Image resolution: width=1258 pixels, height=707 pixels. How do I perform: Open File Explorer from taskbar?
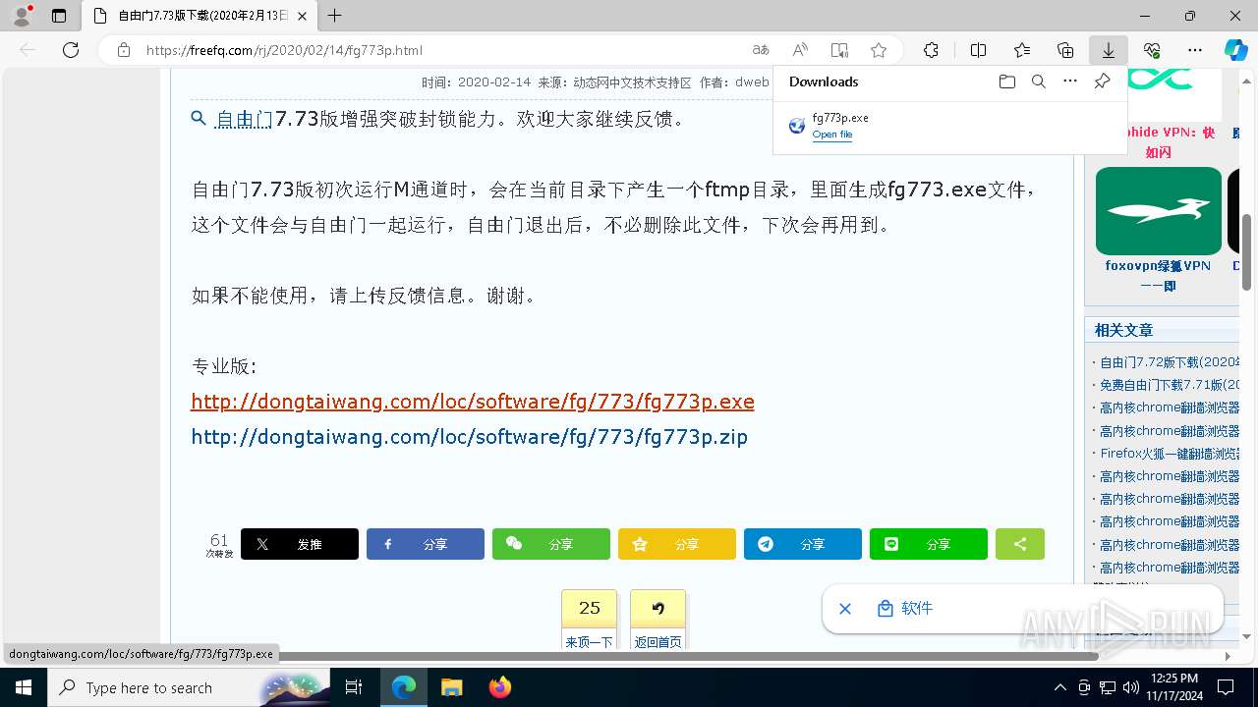tap(451, 687)
